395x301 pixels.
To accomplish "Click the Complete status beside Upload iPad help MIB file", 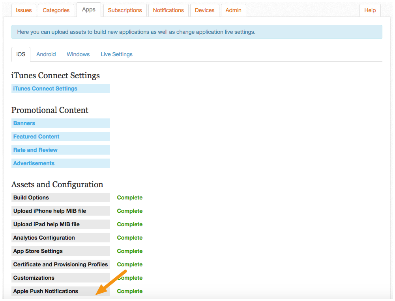I will tap(130, 224).
